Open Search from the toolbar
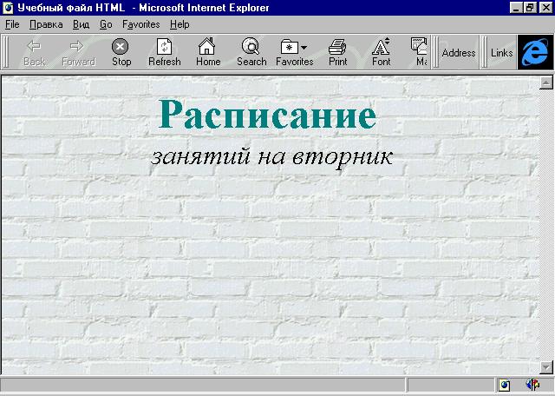 [251, 52]
